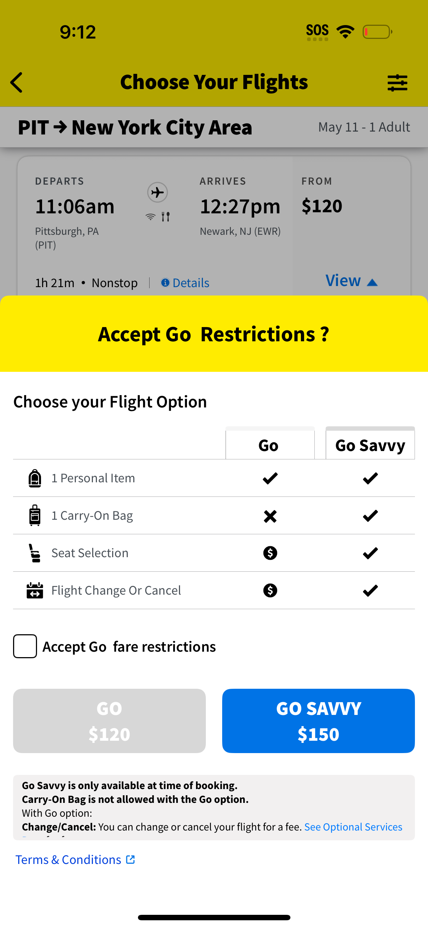Select the personal item backpack icon
Viewport: 428px width, 929px height.
coord(34,478)
